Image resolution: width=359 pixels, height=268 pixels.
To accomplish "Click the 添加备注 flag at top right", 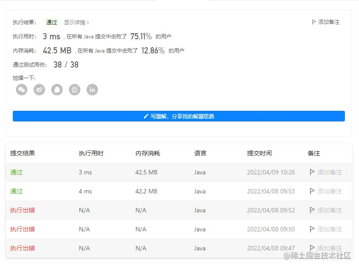I will (325, 22).
